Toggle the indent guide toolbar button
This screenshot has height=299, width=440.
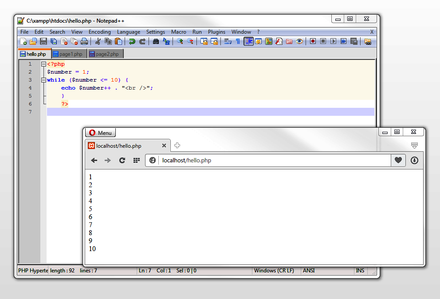pos(248,41)
